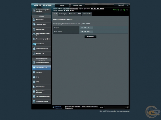This screenshot has width=161, height=120.
Task: Open System Log (Системный журнал)
Action: pyautogui.click(x=41, y=96)
